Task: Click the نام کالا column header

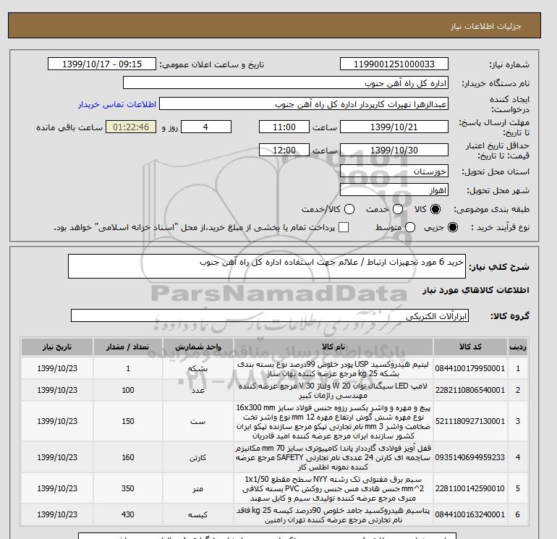Action: coord(333,347)
